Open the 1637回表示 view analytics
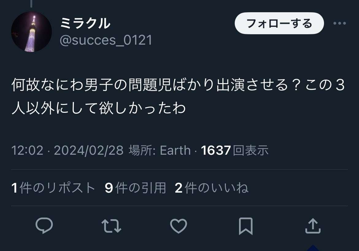This screenshot has height=251, width=359. [x=235, y=150]
